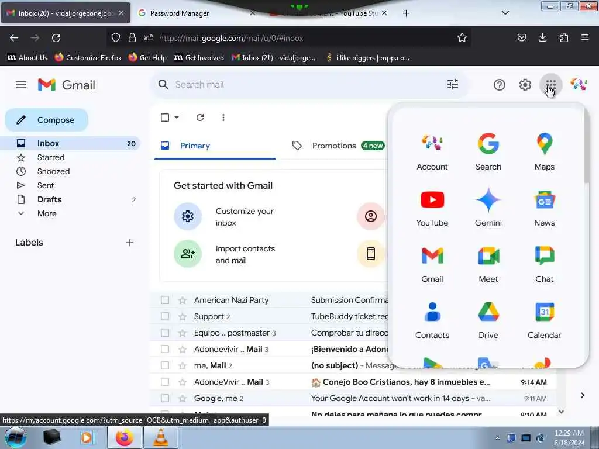Open YouTube app in launcher
599x449 pixels.
click(432, 208)
